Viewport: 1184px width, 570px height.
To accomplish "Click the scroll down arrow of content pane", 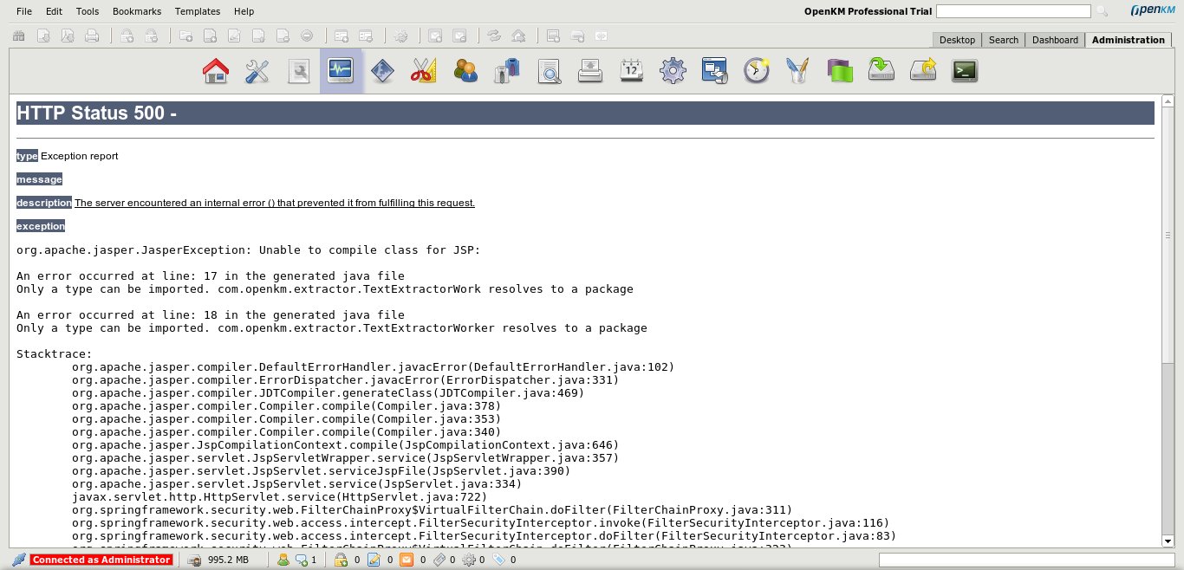I will pyautogui.click(x=1168, y=541).
